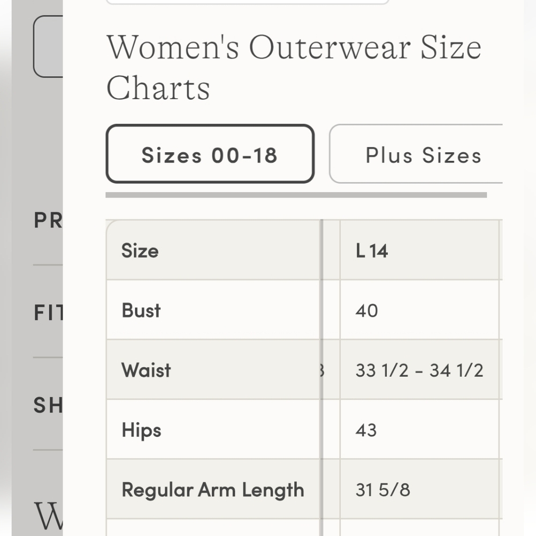The width and height of the screenshot is (536, 536).
Task: Select the Sizes 00-18 tab
Action: [x=210, y=154]
